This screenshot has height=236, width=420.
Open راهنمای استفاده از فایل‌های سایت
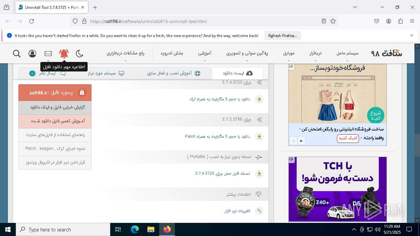55,135
